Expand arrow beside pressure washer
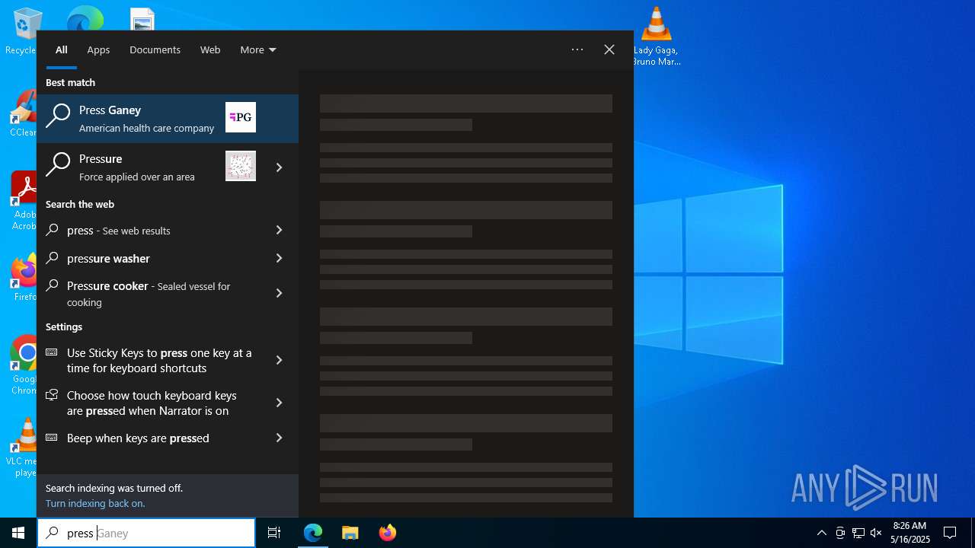Image resolution: width=975 pixels, height=548 pixels. 279,258
